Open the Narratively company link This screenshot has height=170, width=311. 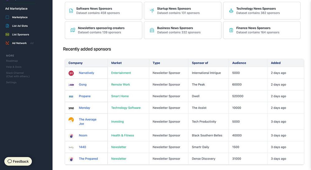(x=86, y=73)
